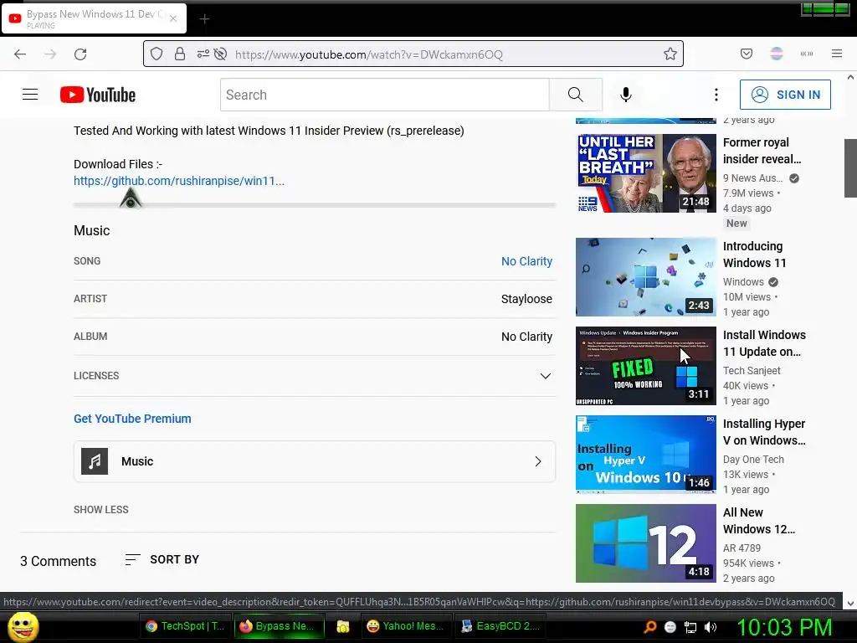
Task: Click the 3 Comments heading
Action: pyautogui.click(x=58, y=562)
